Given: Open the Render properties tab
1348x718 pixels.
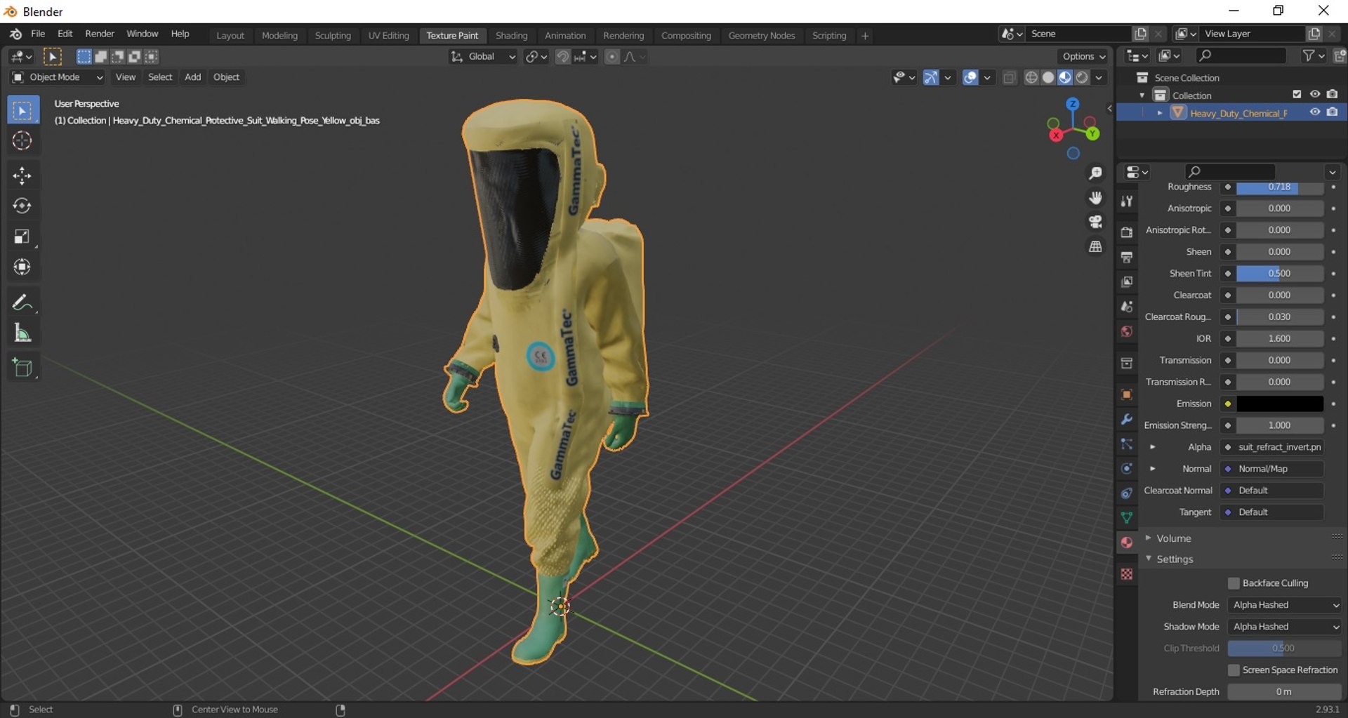Looking at the screenshot, I should coord(1127,232).
